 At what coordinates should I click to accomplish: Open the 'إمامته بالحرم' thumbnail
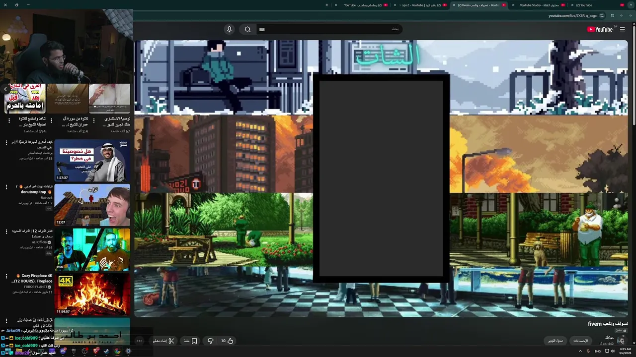pos(25,99)
